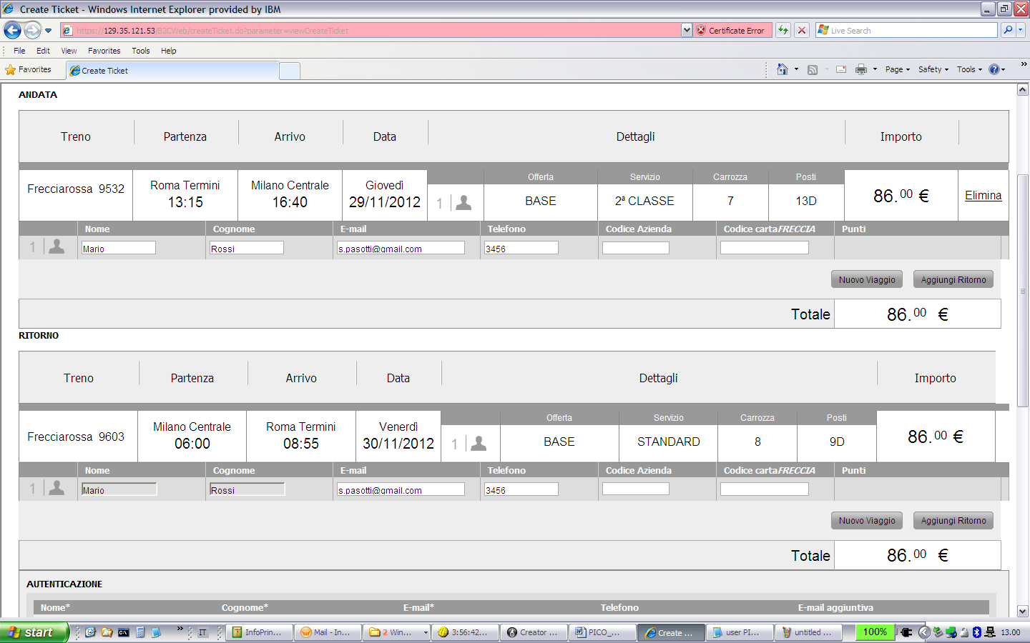Click Codice Azienda field in Andata section

point(636,248)
